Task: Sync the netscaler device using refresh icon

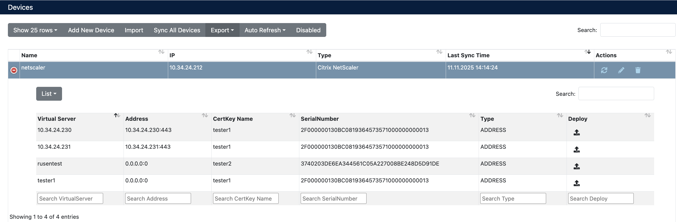Action: pos(604,70)
